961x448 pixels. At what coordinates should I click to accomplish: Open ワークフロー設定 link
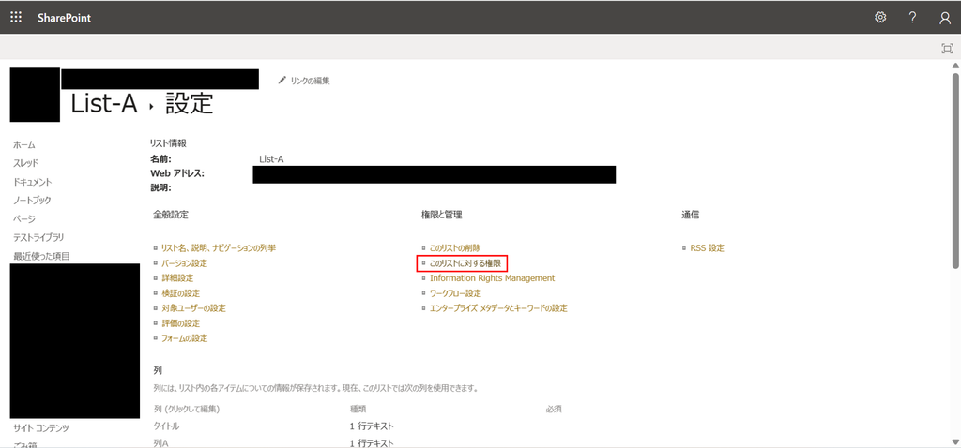tap(455, 293)
